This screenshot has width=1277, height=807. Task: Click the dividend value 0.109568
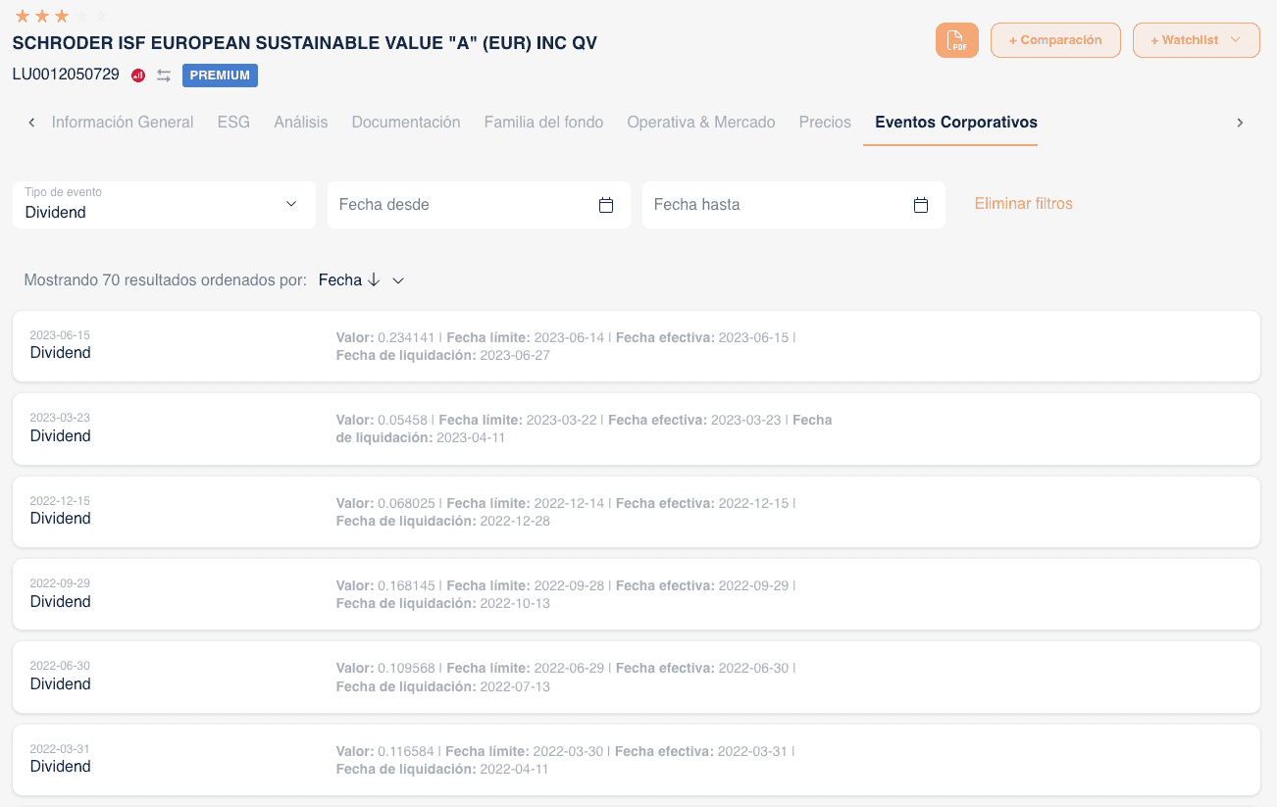click(x=407, y=668)
